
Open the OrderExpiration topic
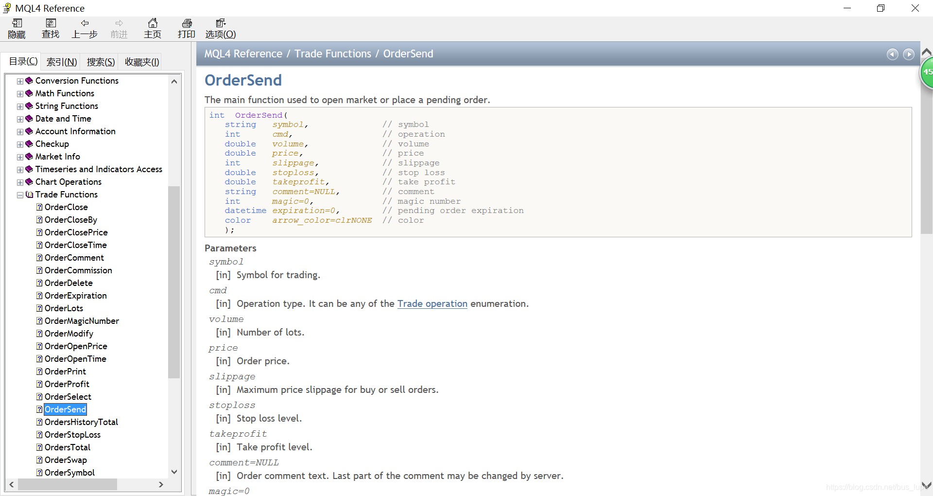click(75, 296)
